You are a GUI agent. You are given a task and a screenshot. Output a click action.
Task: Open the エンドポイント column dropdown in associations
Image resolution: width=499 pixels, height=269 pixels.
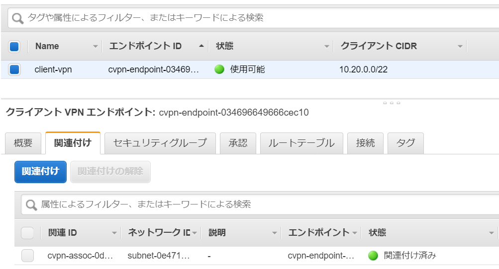point(355,233)
